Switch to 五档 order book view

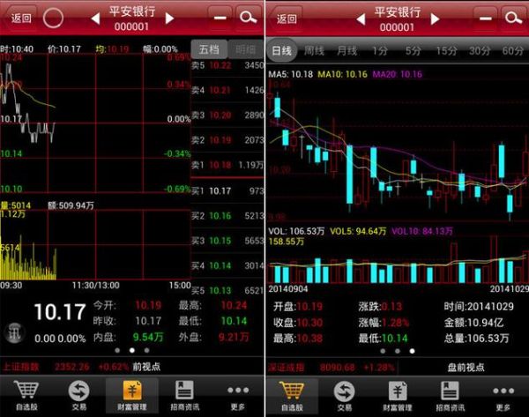pos(209,49)
